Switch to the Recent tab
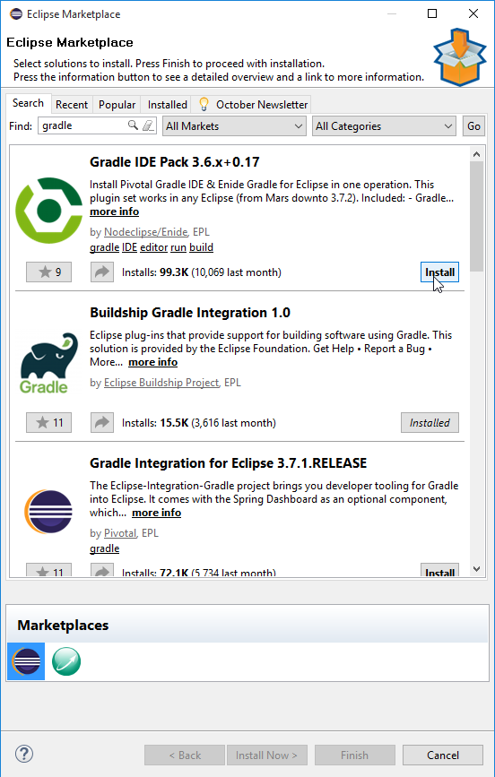The height and width of the screenshot is (777, 495). (x=72, y=105)
